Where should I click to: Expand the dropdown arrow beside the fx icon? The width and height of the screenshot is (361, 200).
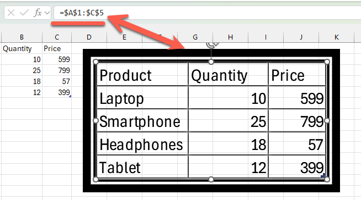coord(47,13)
